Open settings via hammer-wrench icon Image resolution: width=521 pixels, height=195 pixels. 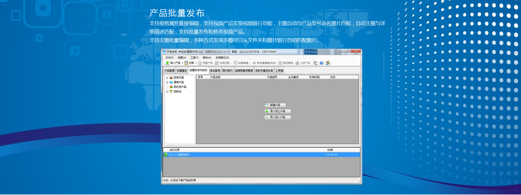315,63
